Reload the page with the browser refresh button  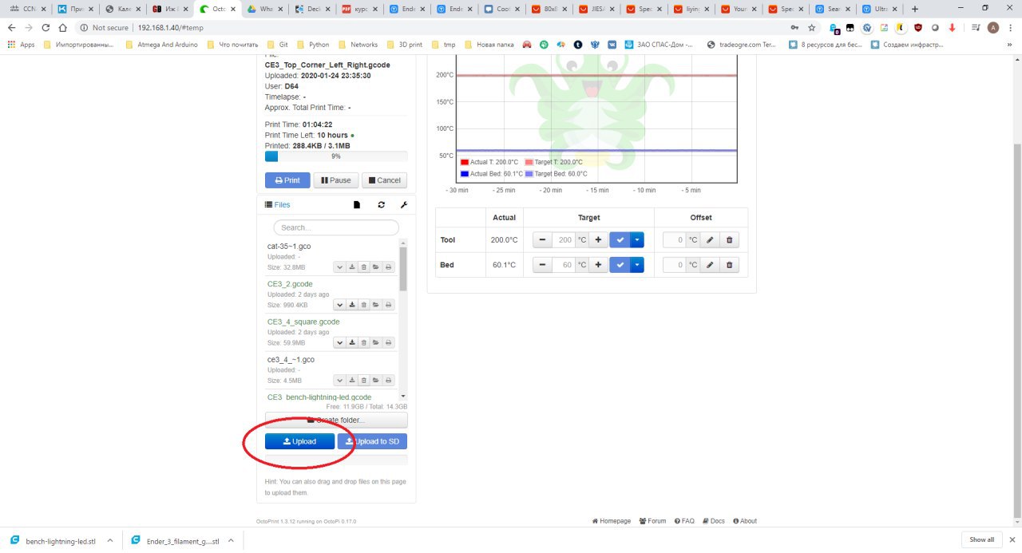point(46,27)
